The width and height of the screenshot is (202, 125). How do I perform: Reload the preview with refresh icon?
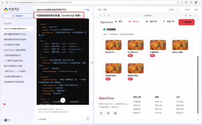(109, 15)
